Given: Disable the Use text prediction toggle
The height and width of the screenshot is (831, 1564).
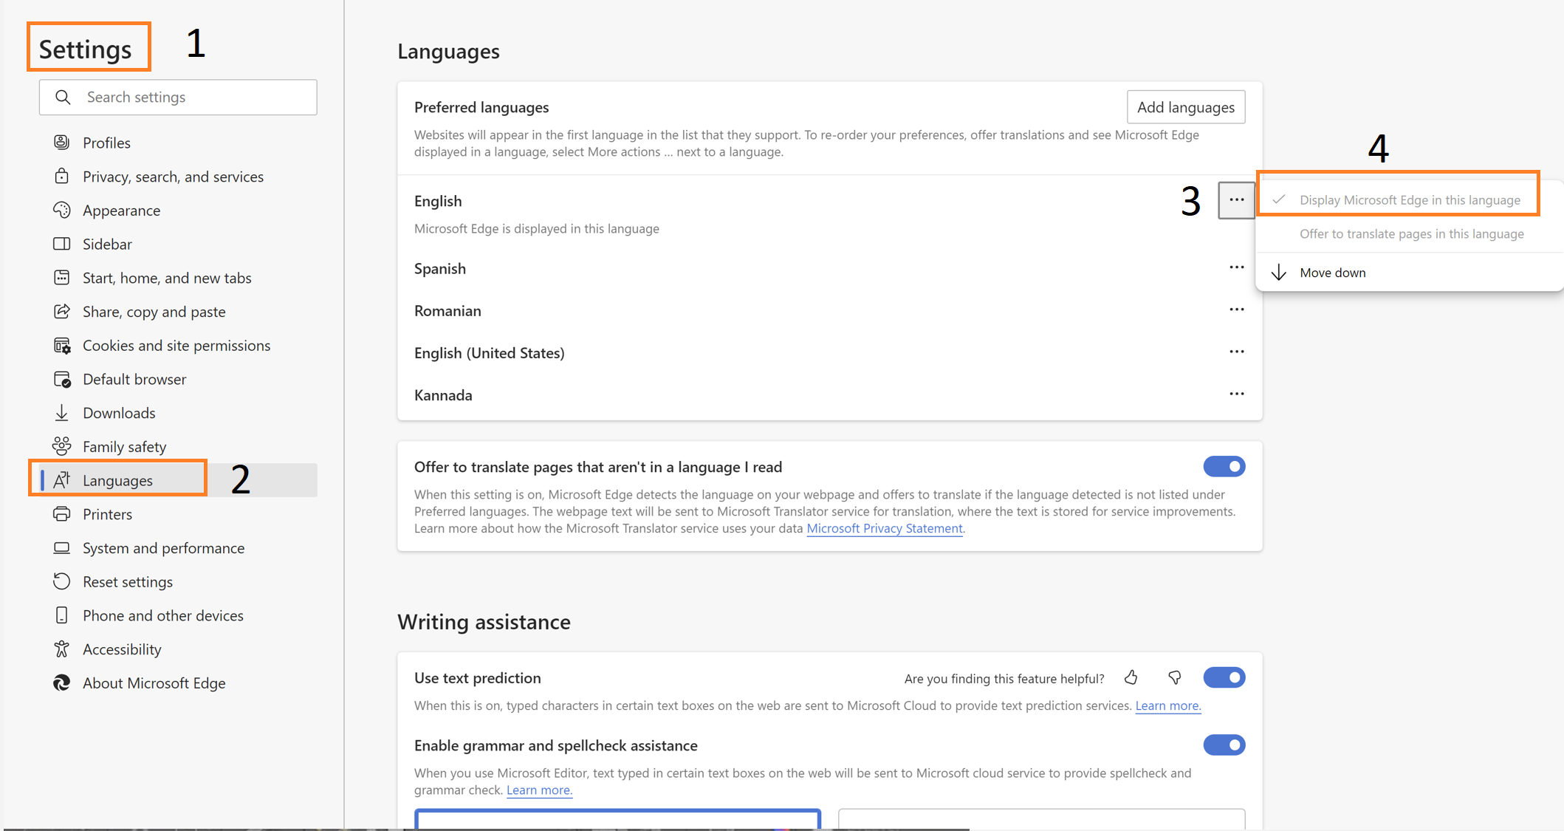Looking at the screenshot, I should point(1224,677).
